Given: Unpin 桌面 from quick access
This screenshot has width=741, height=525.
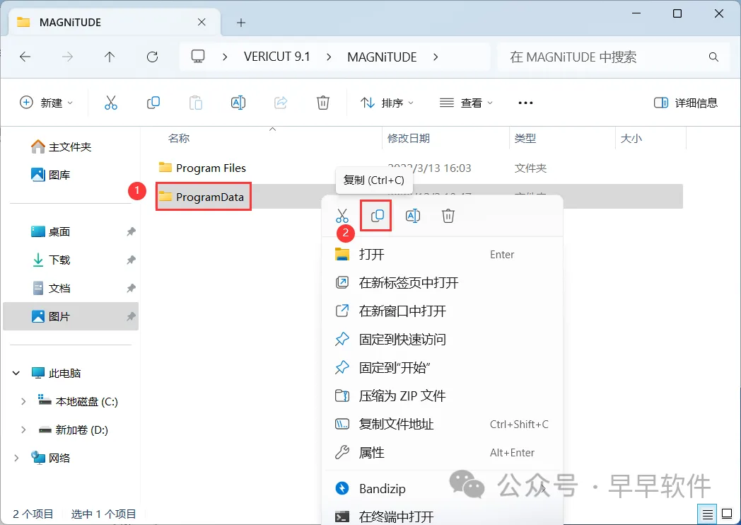Looking at the screenshot, I should (x=131, y=232).
